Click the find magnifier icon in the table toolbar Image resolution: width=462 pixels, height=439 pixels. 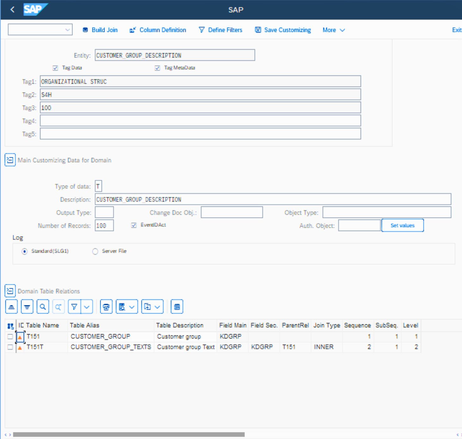pos(43,307)
